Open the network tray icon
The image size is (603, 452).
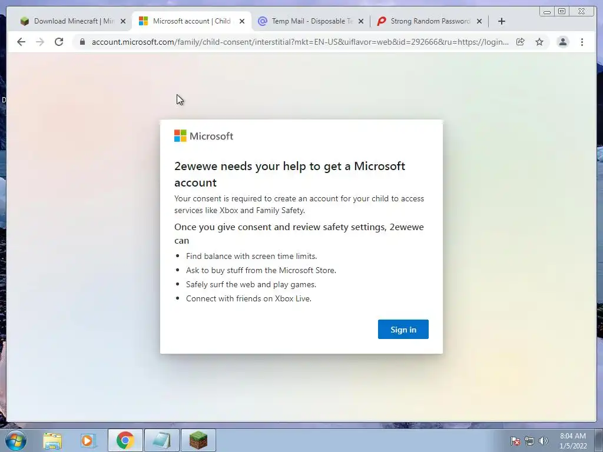tap(529, 441)
